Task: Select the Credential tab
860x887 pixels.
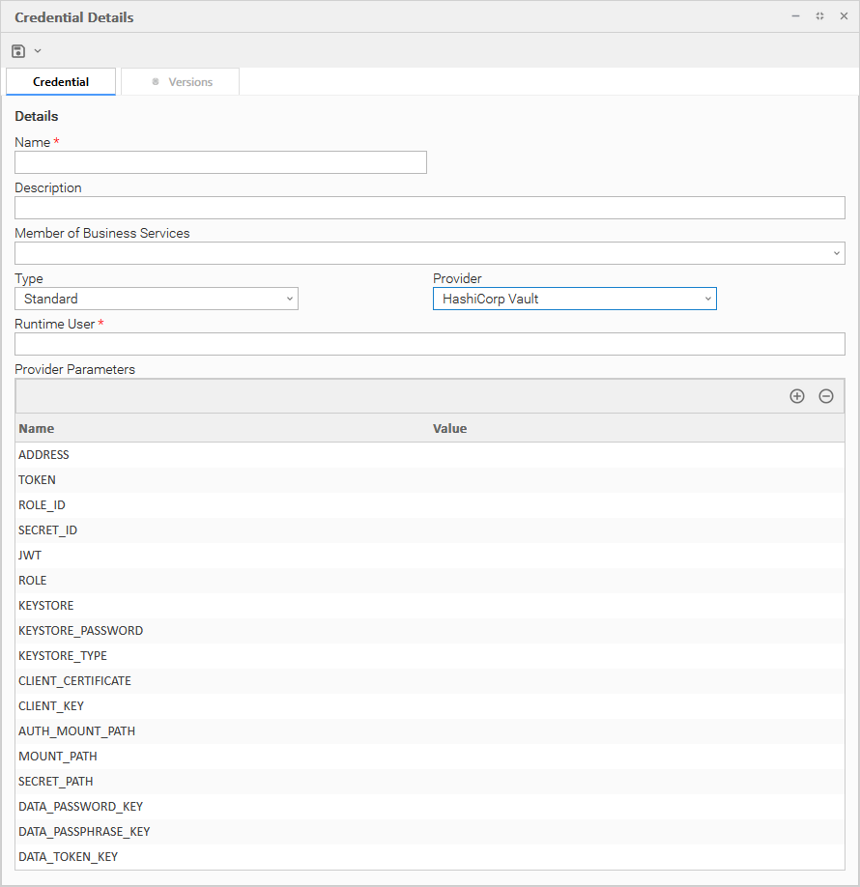Action: click(x=61, y=82)
